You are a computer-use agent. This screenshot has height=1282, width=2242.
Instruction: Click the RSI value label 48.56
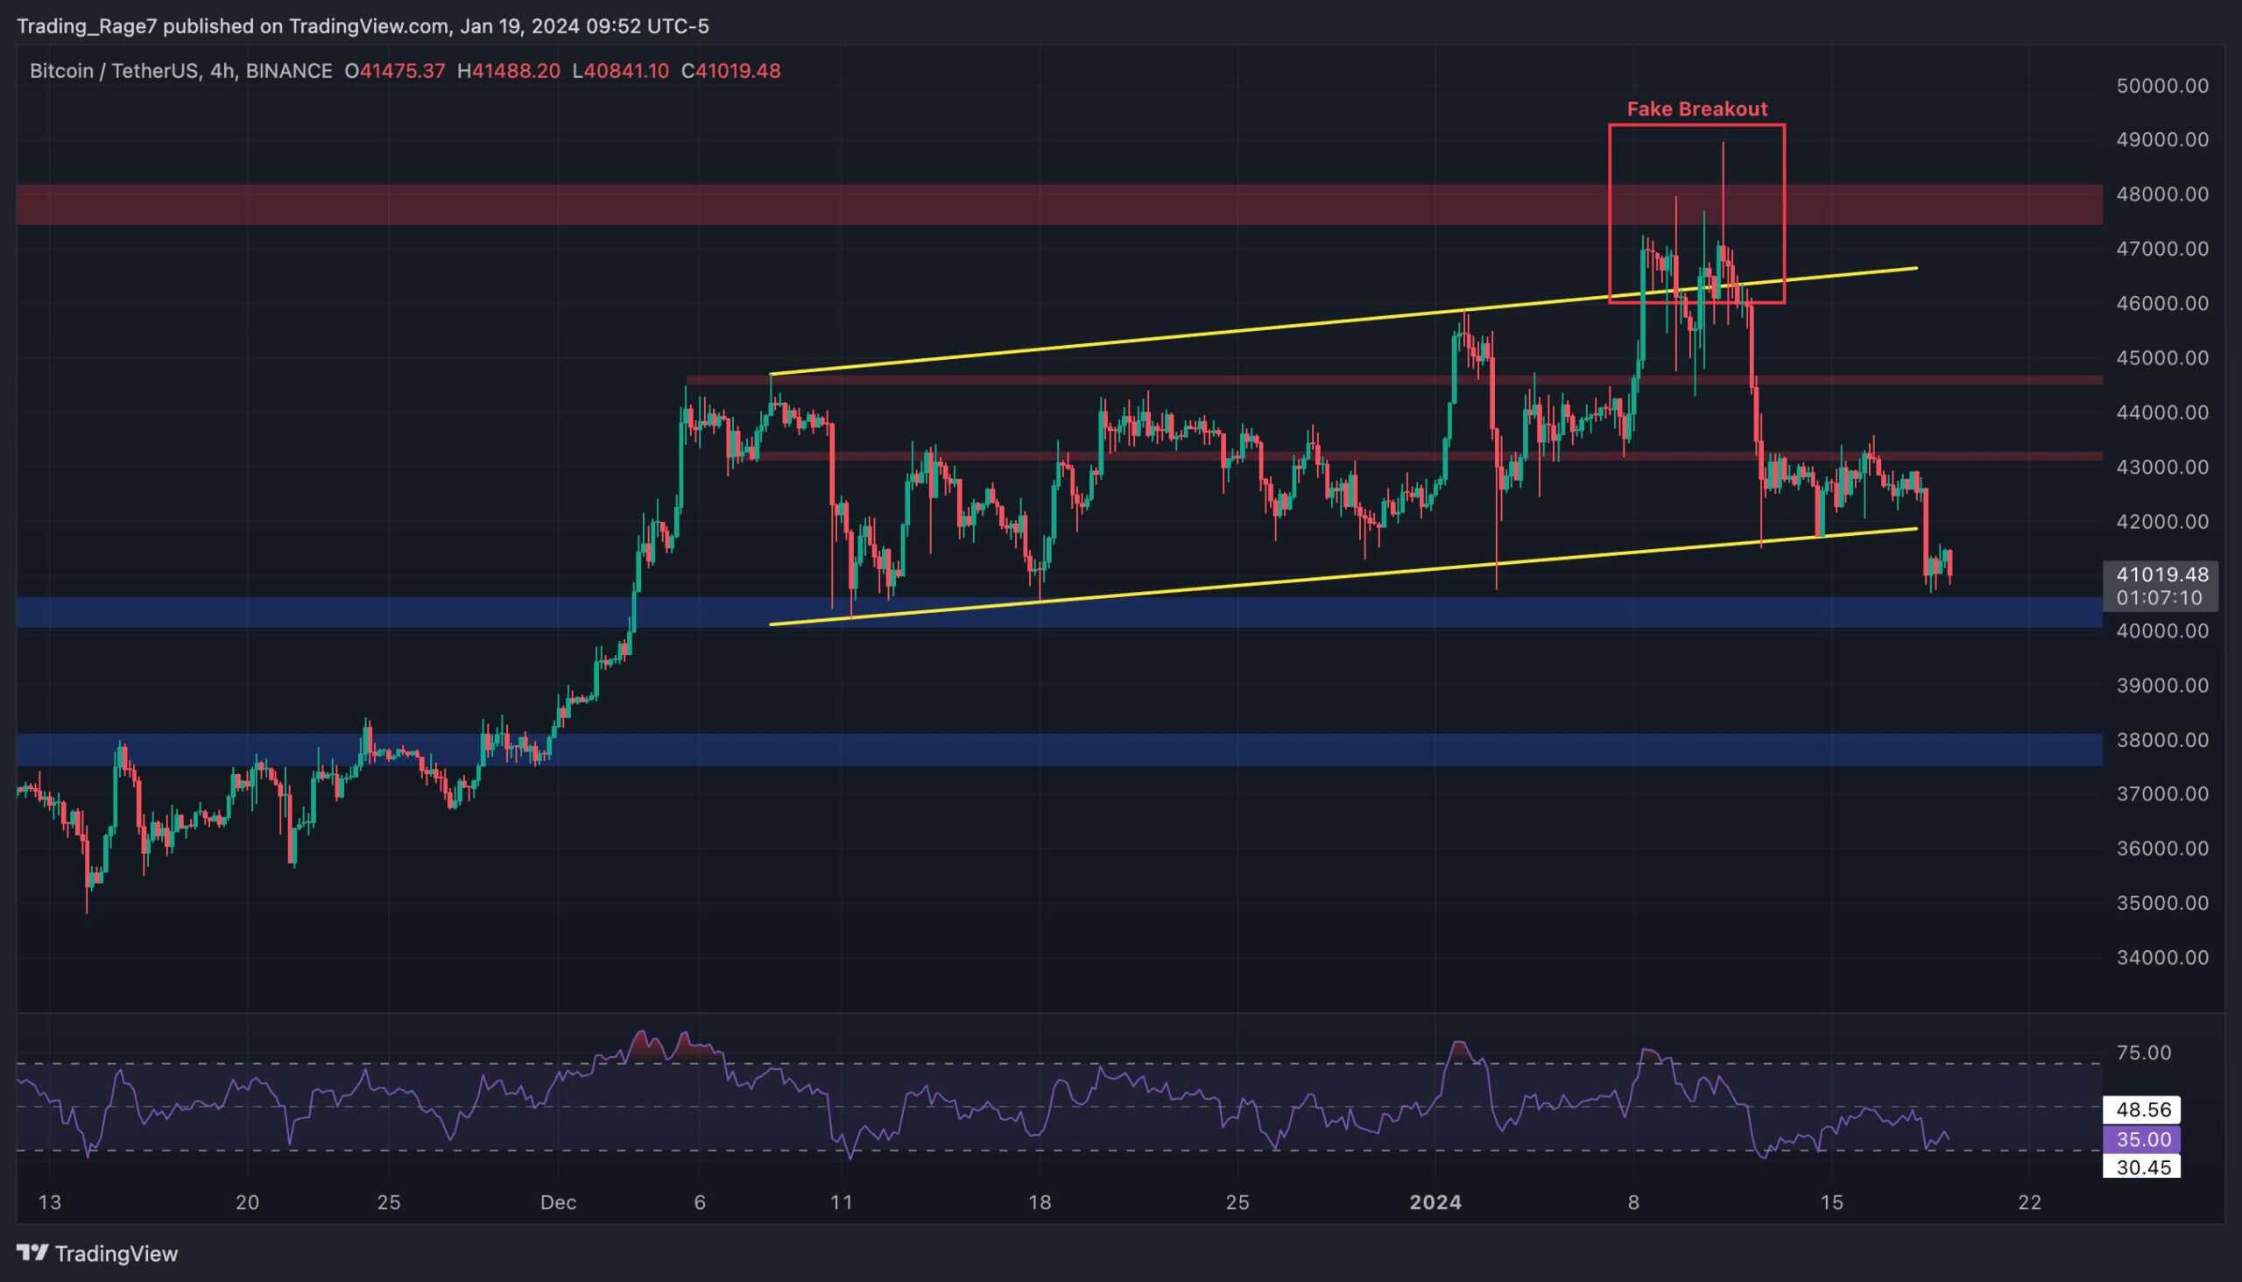point(2142,1109)
